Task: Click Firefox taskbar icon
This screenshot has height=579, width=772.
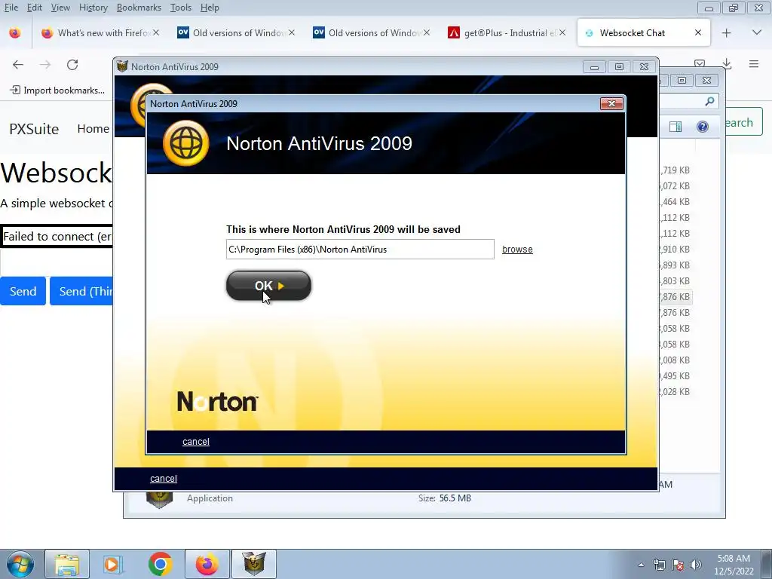Action: (207, 564)
